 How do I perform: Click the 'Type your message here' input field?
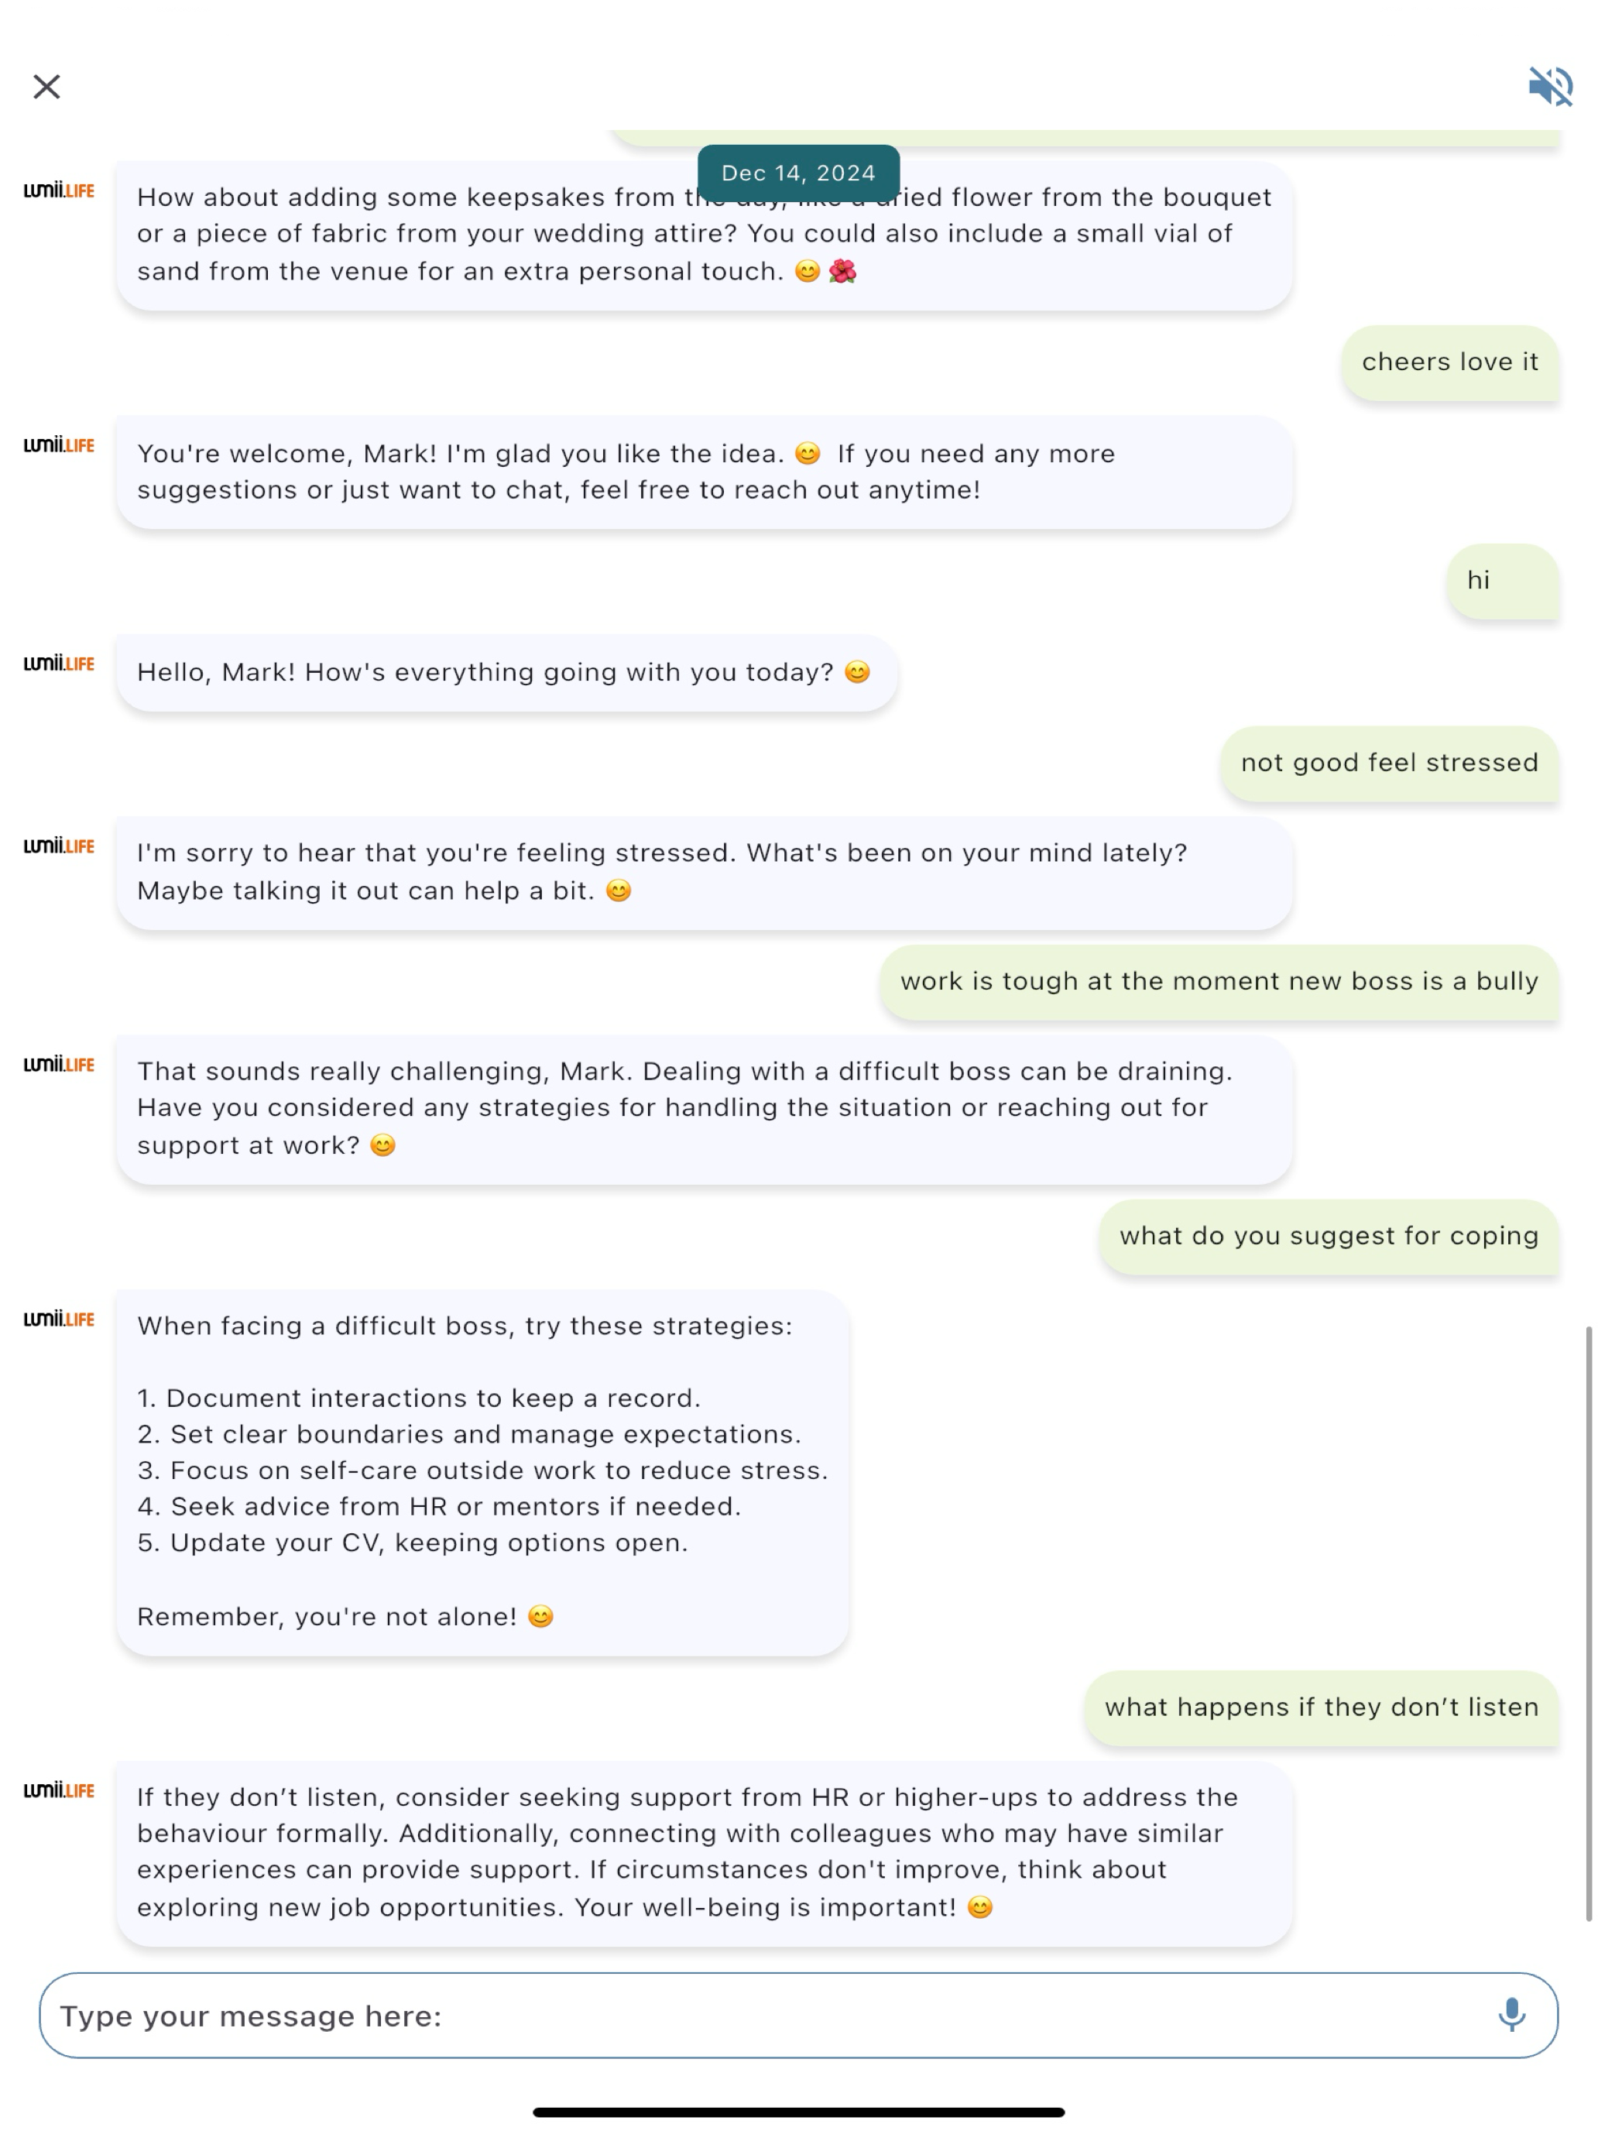798,2016
